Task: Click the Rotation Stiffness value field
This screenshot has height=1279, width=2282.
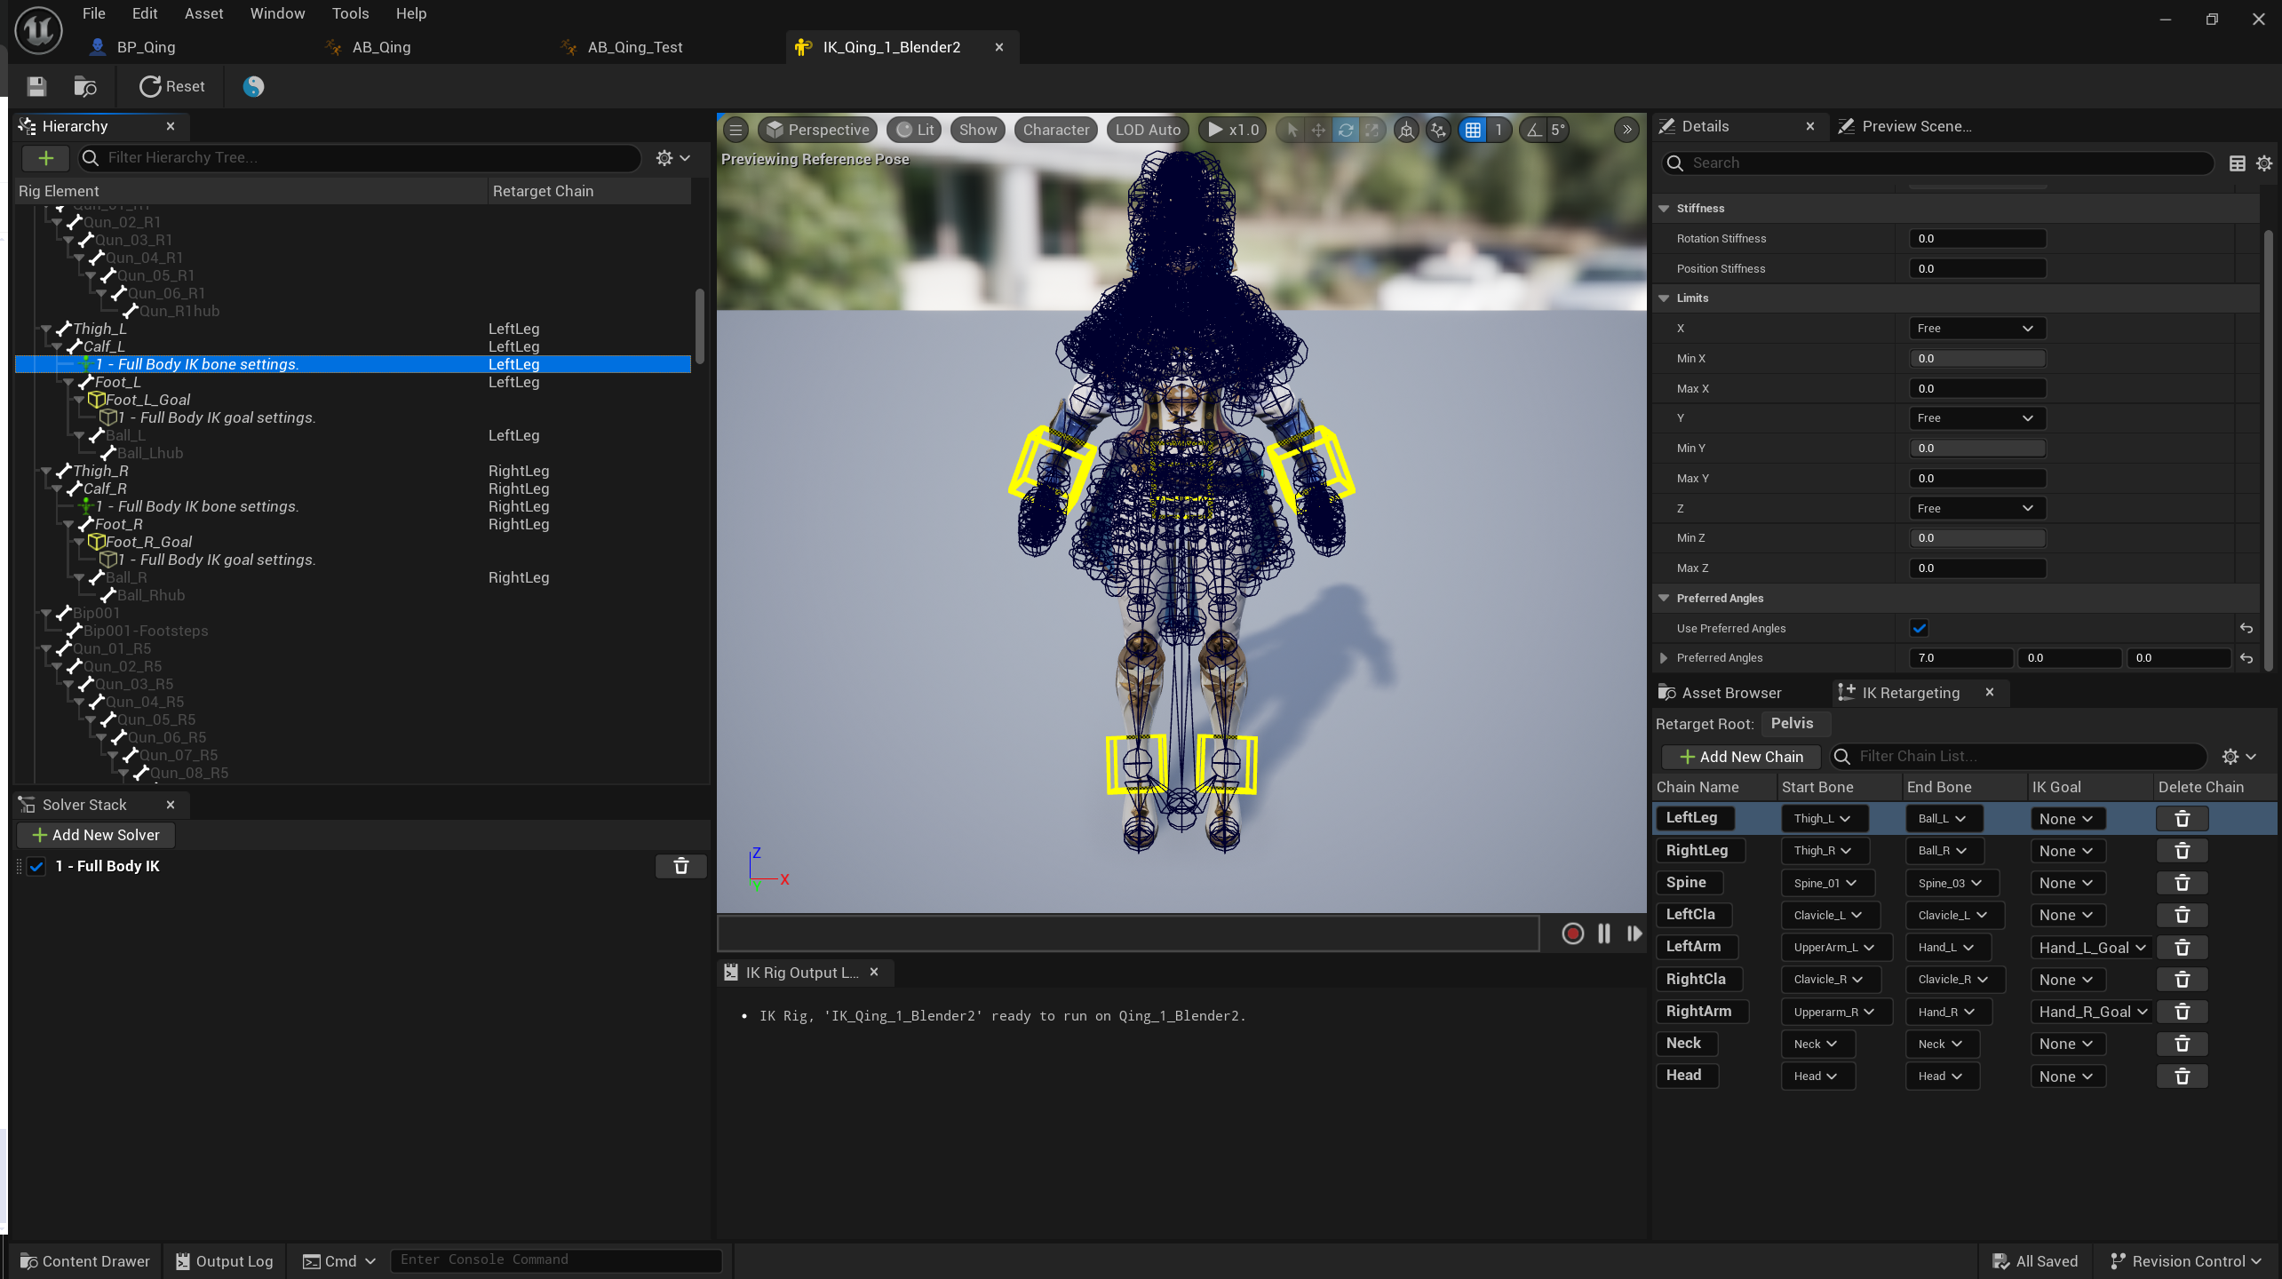Action: 1976,239
